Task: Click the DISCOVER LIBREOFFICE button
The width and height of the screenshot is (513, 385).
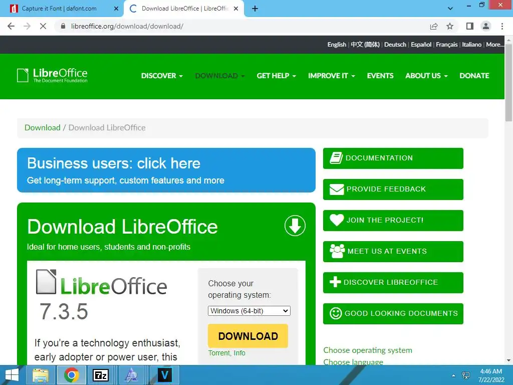Action: (x=393, y=283)
